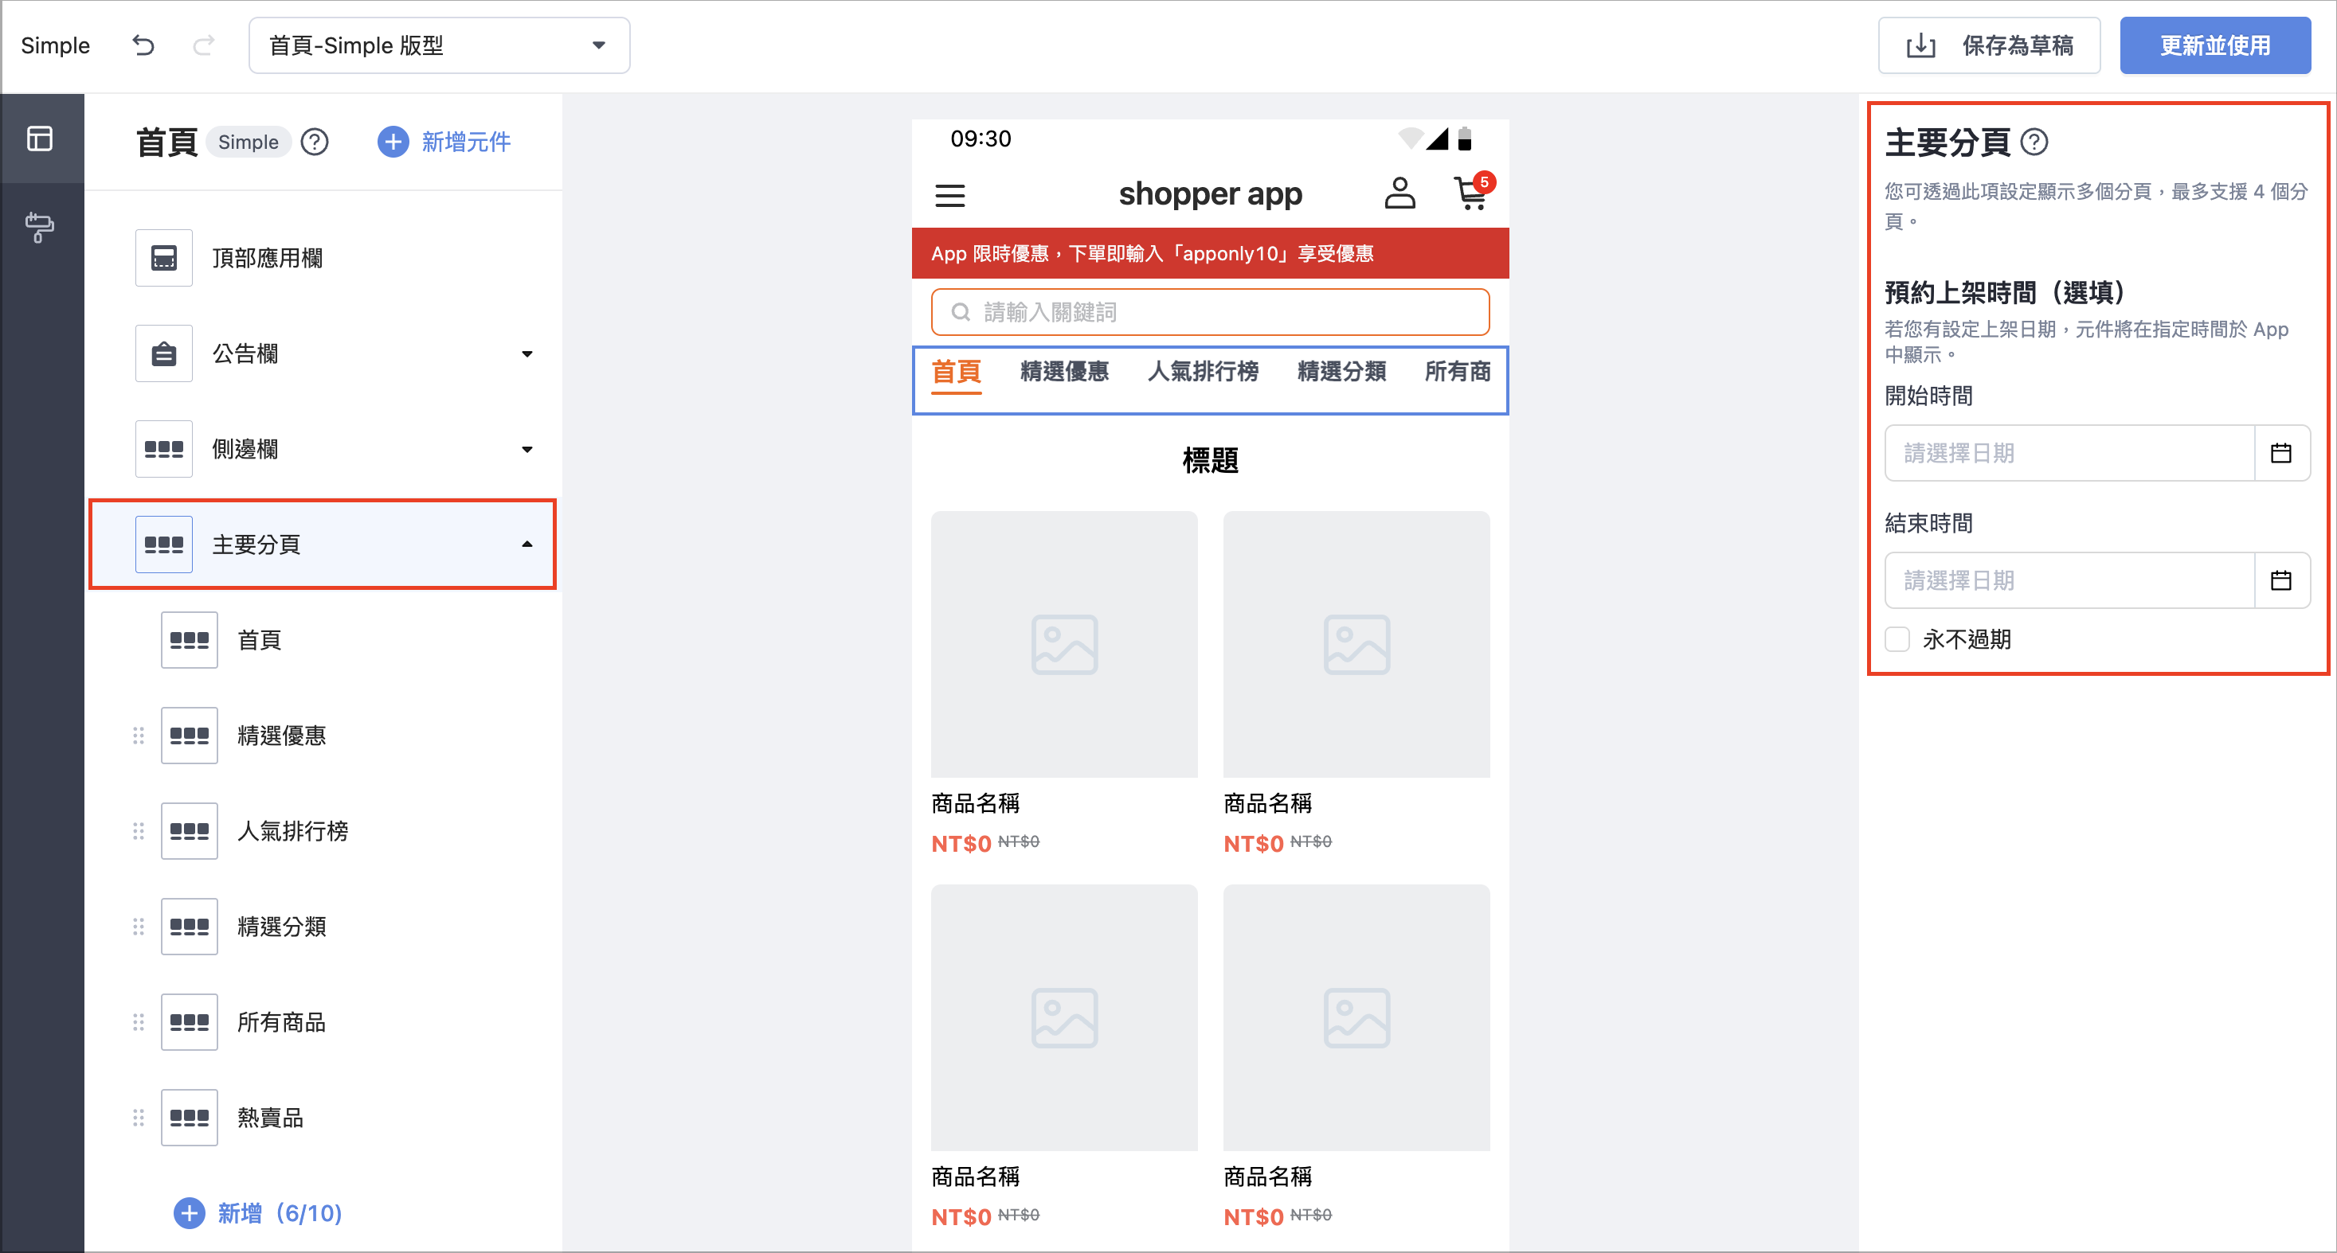Open the paint roller theme icon
Screen dimensions: 2337x1253
pyautogui.click(x=40, y=227)
